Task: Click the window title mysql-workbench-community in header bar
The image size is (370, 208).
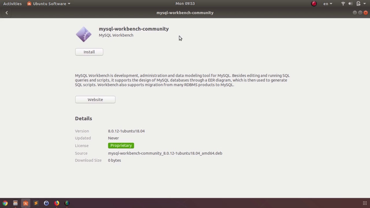Action: 185,13
